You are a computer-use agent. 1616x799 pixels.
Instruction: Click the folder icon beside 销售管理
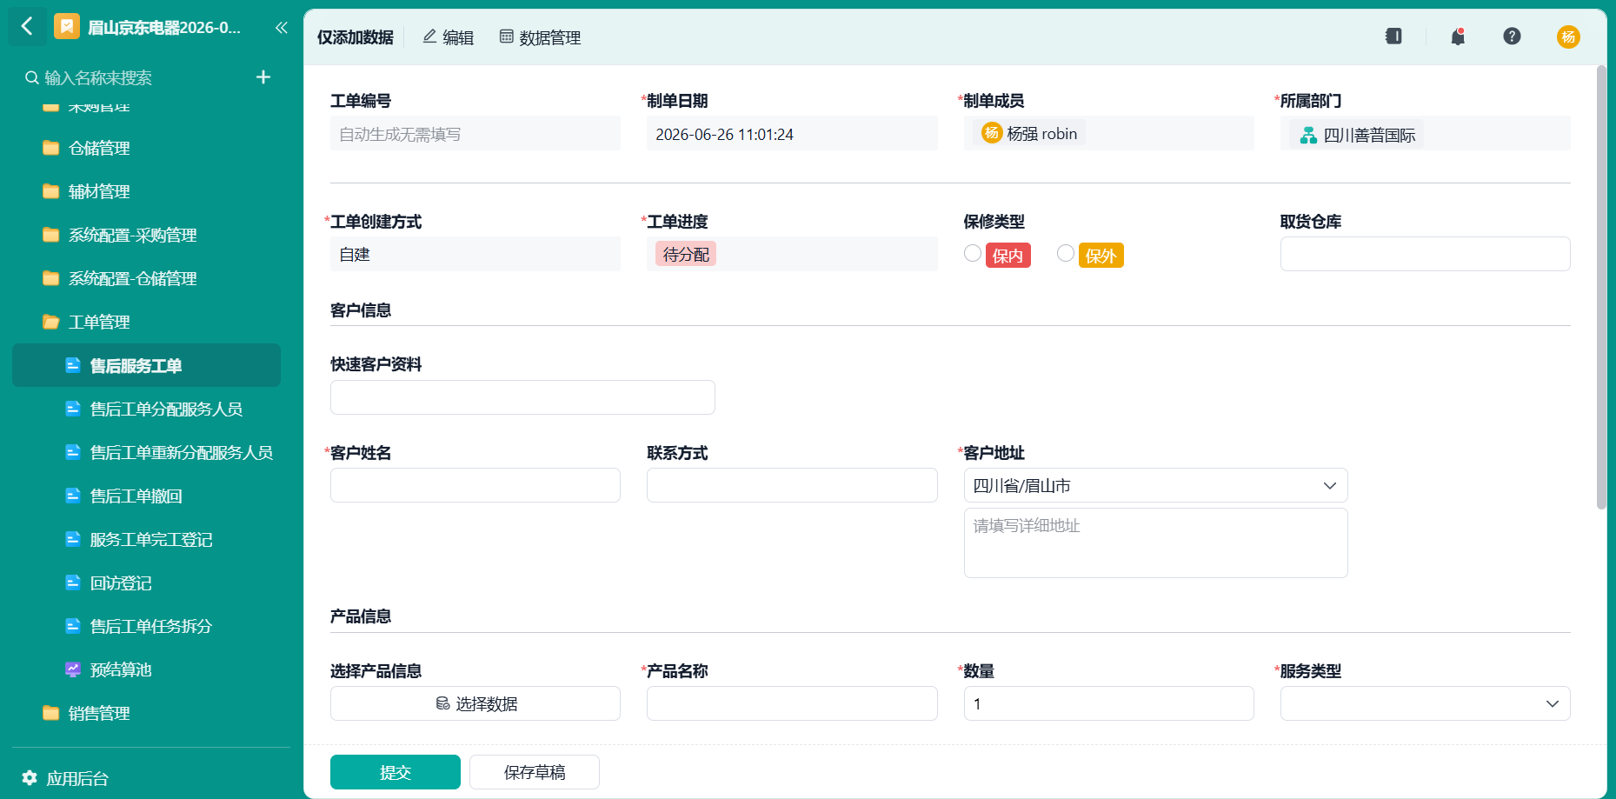point(51,713)
